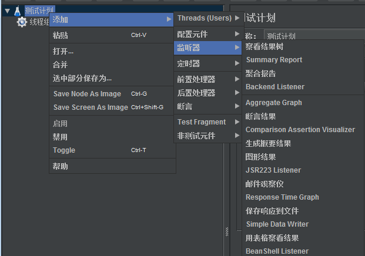The image size is (365, 256).
Task: Add the 聚合报告 listener
Action: pos(303,73)
